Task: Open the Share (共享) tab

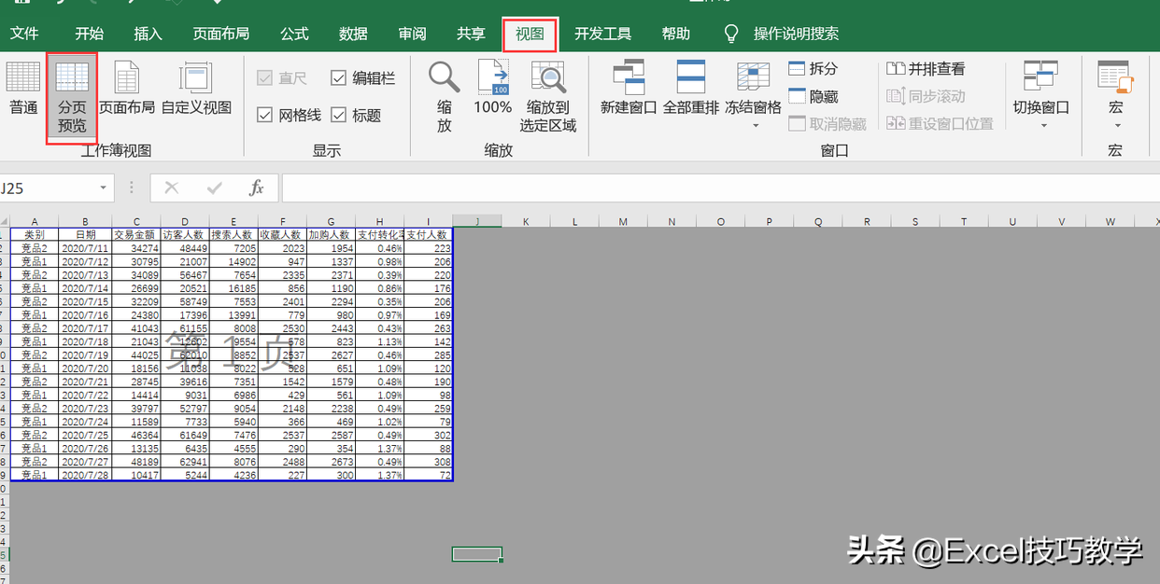Action: click(471, 34)
